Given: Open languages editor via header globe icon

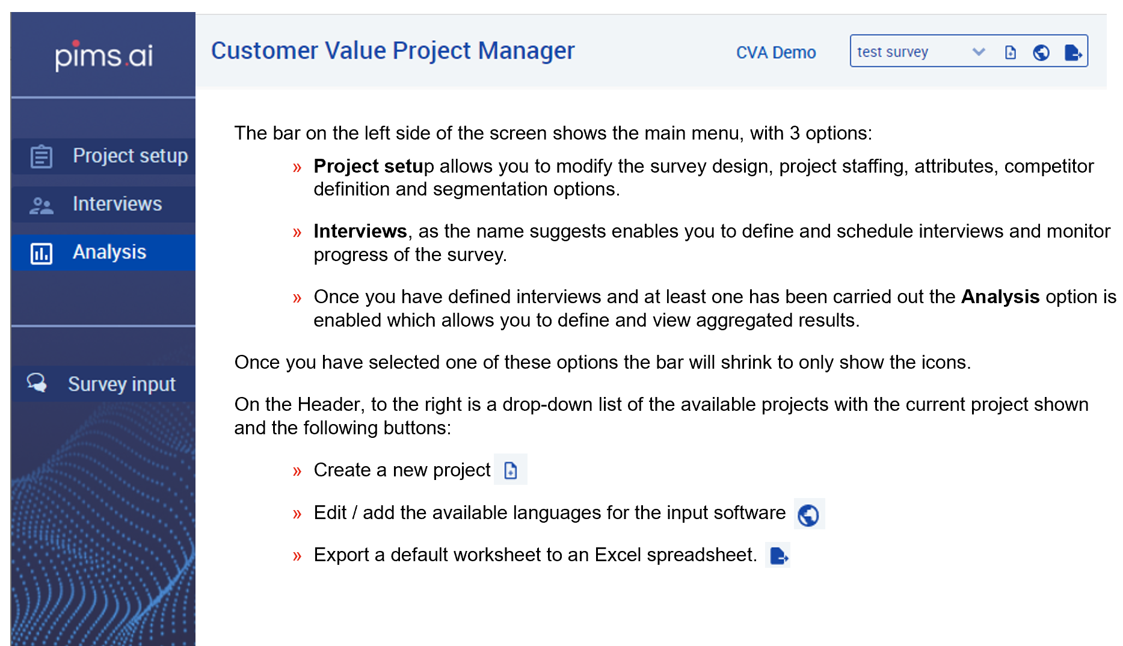Looking at the screenshot, I should click(1041, 52).
